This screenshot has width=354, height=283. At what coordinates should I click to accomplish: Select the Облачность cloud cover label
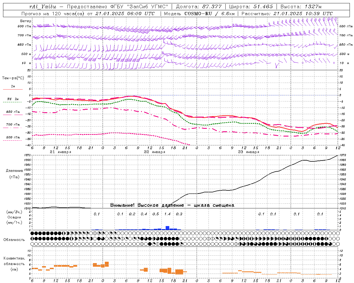[x=14, y=240]
